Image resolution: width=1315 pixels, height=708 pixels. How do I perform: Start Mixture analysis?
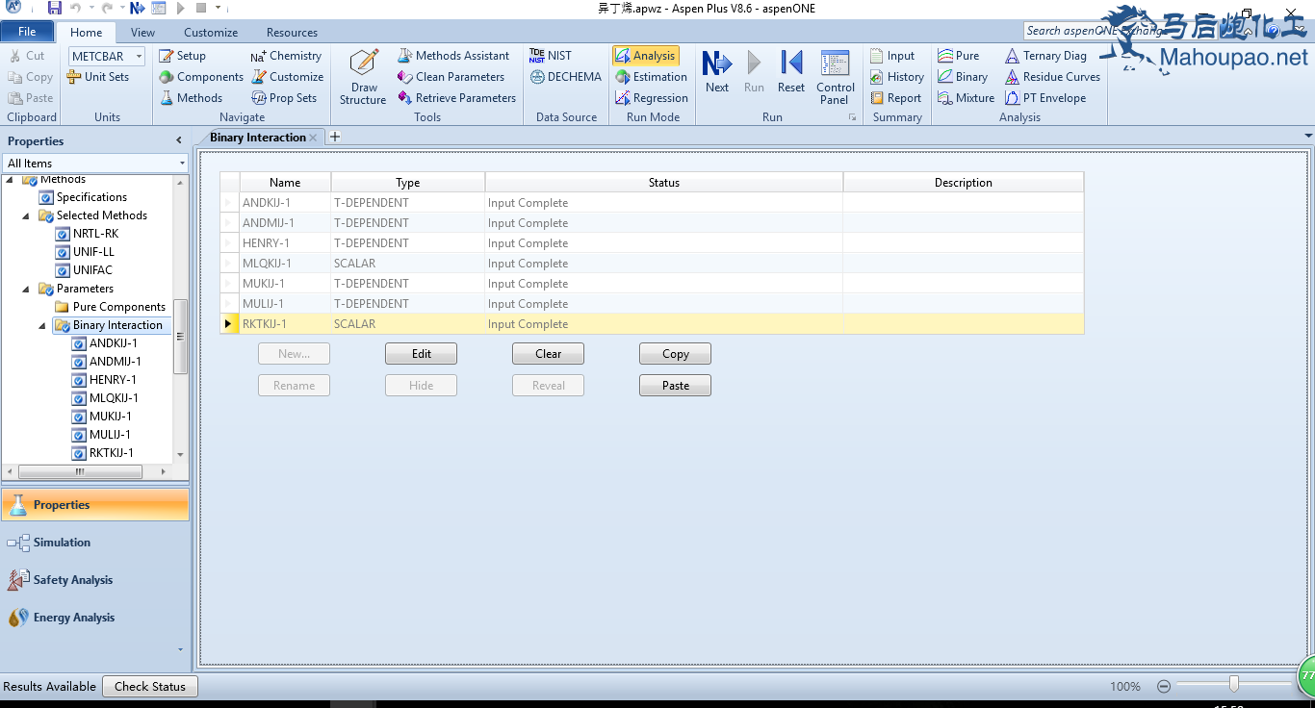pyautogui.click(x=966, y=98)
